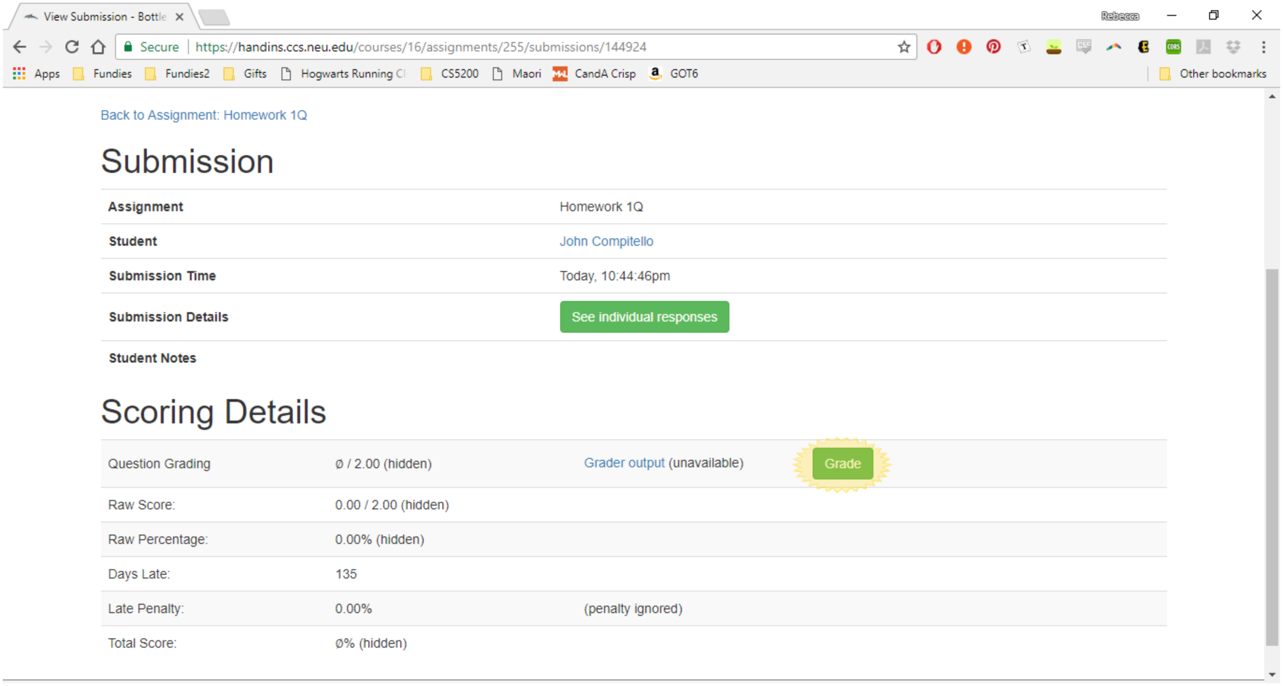Open the Chrome three-dot menu
Viewport: 1283px width, 686px height.
pos(1263,47)
